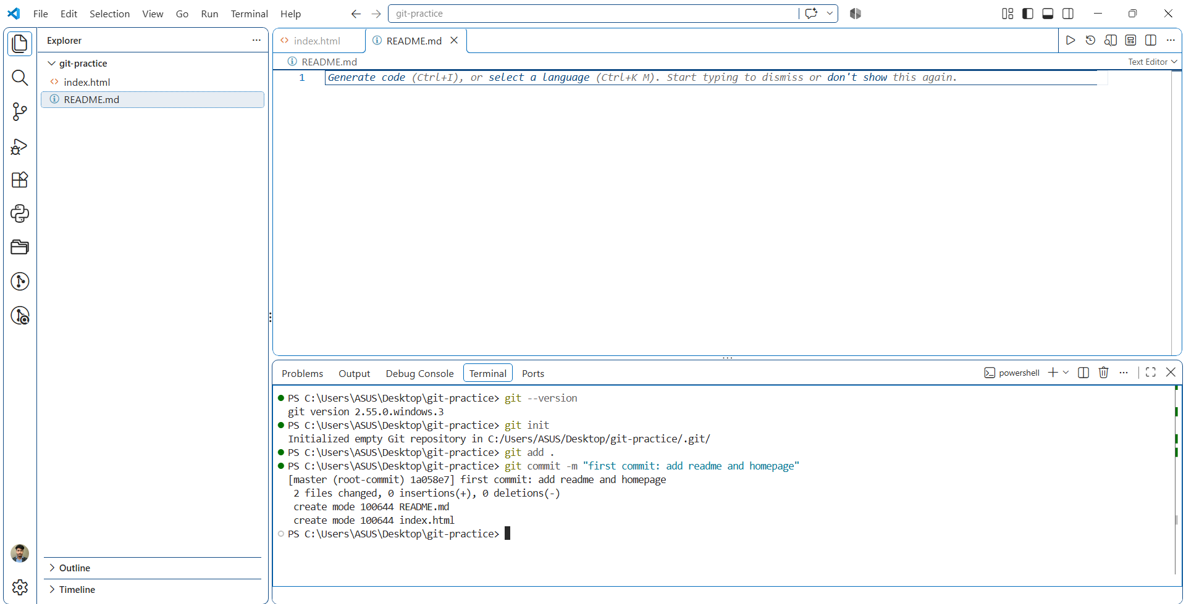Switch to the index.html editor tab

point(318,41)
